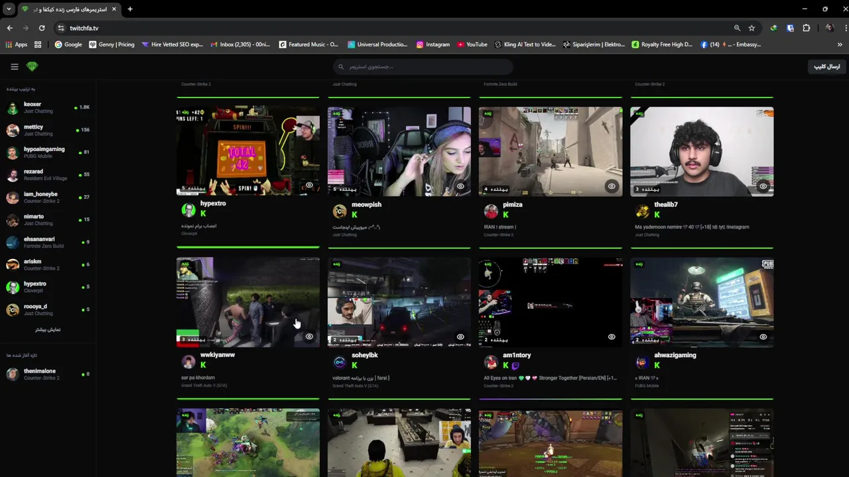Open hypextro in the sidebar list

[48, 287]
